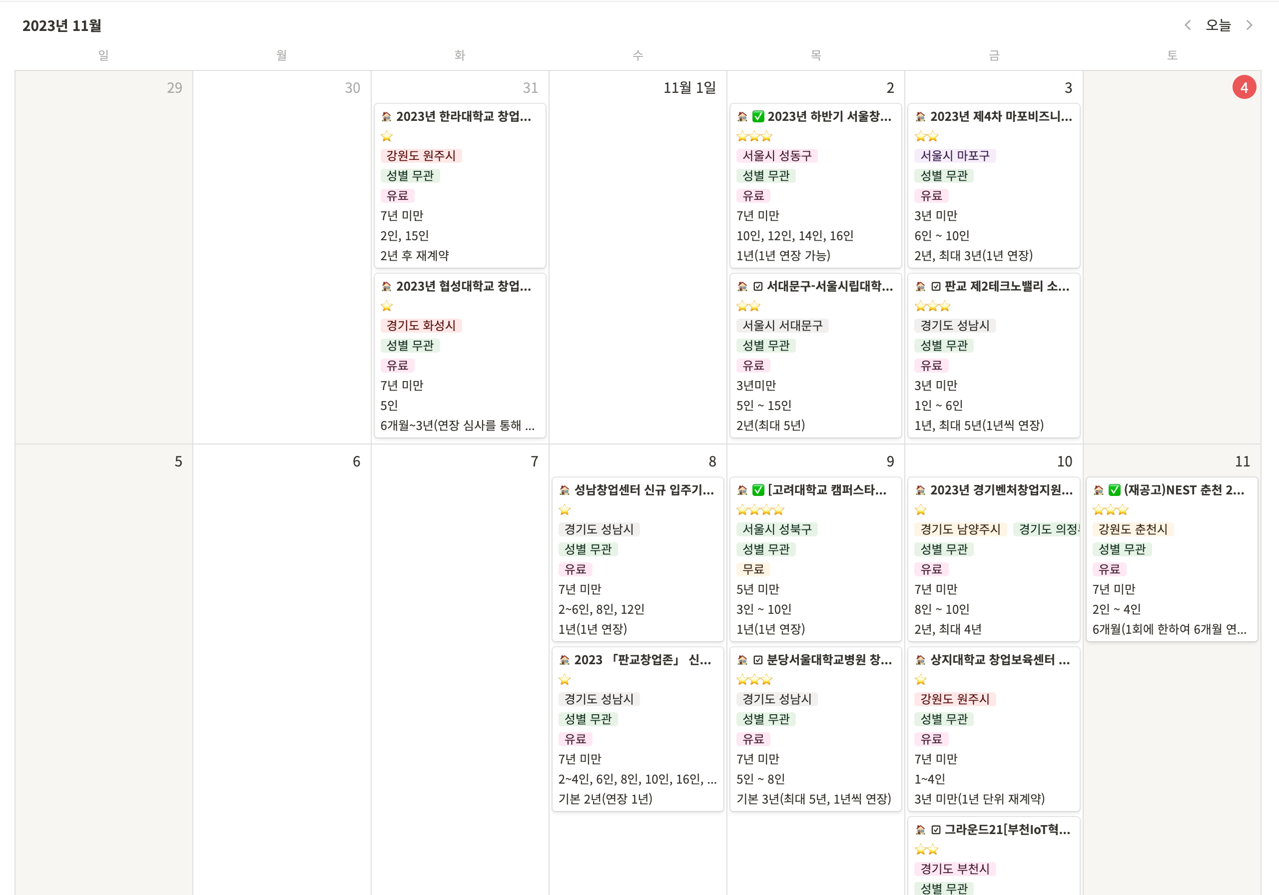Open the 2023년 하반기 서울창 card title
This screenshot has height=895, width=1279.
829,116
